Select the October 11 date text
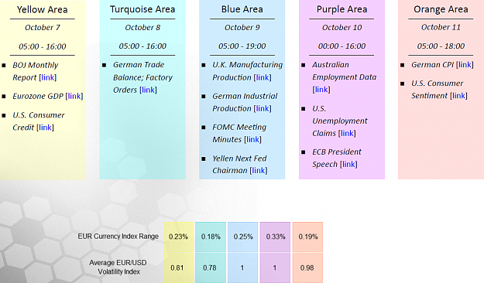The height and width of the screenshot is (283, 484). (x=441, y=27)
